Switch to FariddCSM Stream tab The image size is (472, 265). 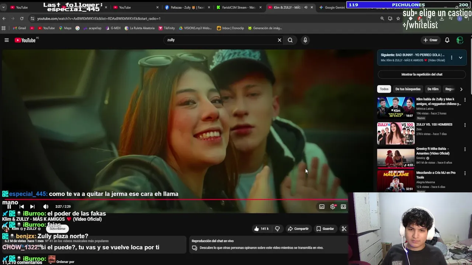click(238, 7)
